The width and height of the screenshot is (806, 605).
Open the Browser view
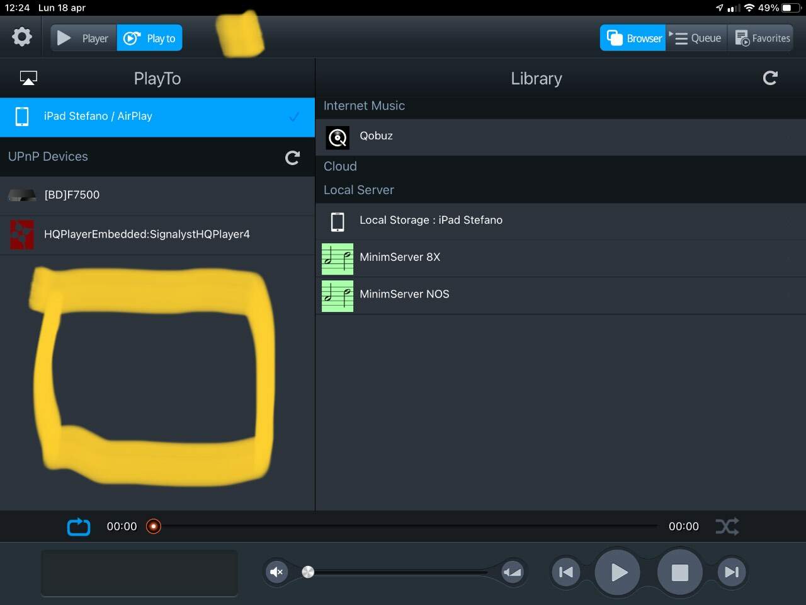633,38
